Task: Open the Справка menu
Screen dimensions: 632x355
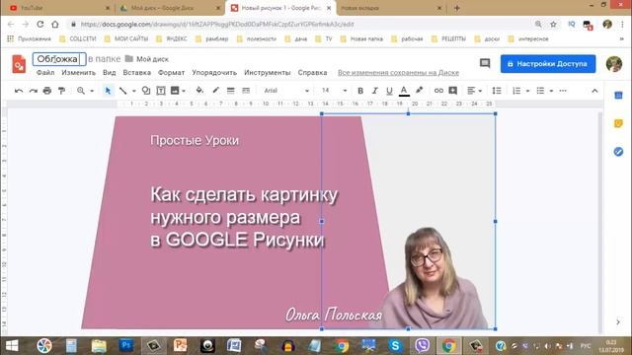Action: [x=312, y=73]
